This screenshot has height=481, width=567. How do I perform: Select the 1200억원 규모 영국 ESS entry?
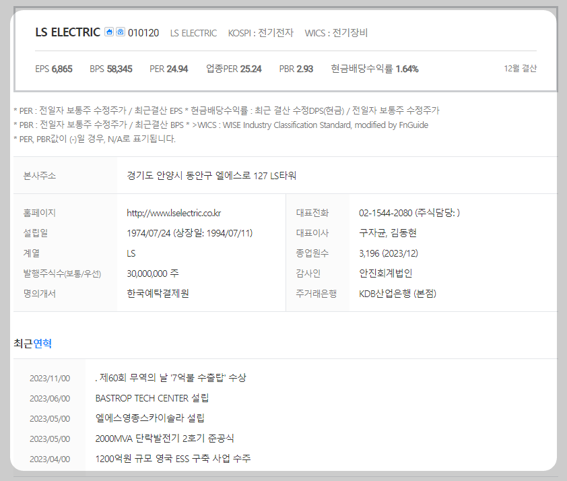(x=173, y=459)
